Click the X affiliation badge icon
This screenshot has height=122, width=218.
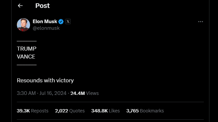click(x=68, y=21)
